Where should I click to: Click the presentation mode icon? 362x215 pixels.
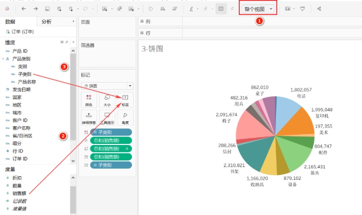coord(302,9)
